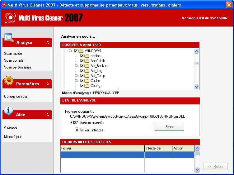The width and height of the screenshot is (234, 175).
Task: Uncheck the AppPatch folder checkbox
Action: (82, 61)
